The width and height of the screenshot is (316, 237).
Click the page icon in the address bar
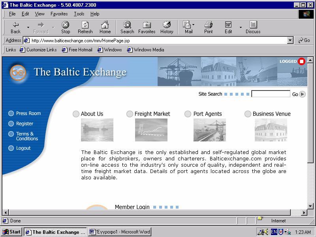26,41
